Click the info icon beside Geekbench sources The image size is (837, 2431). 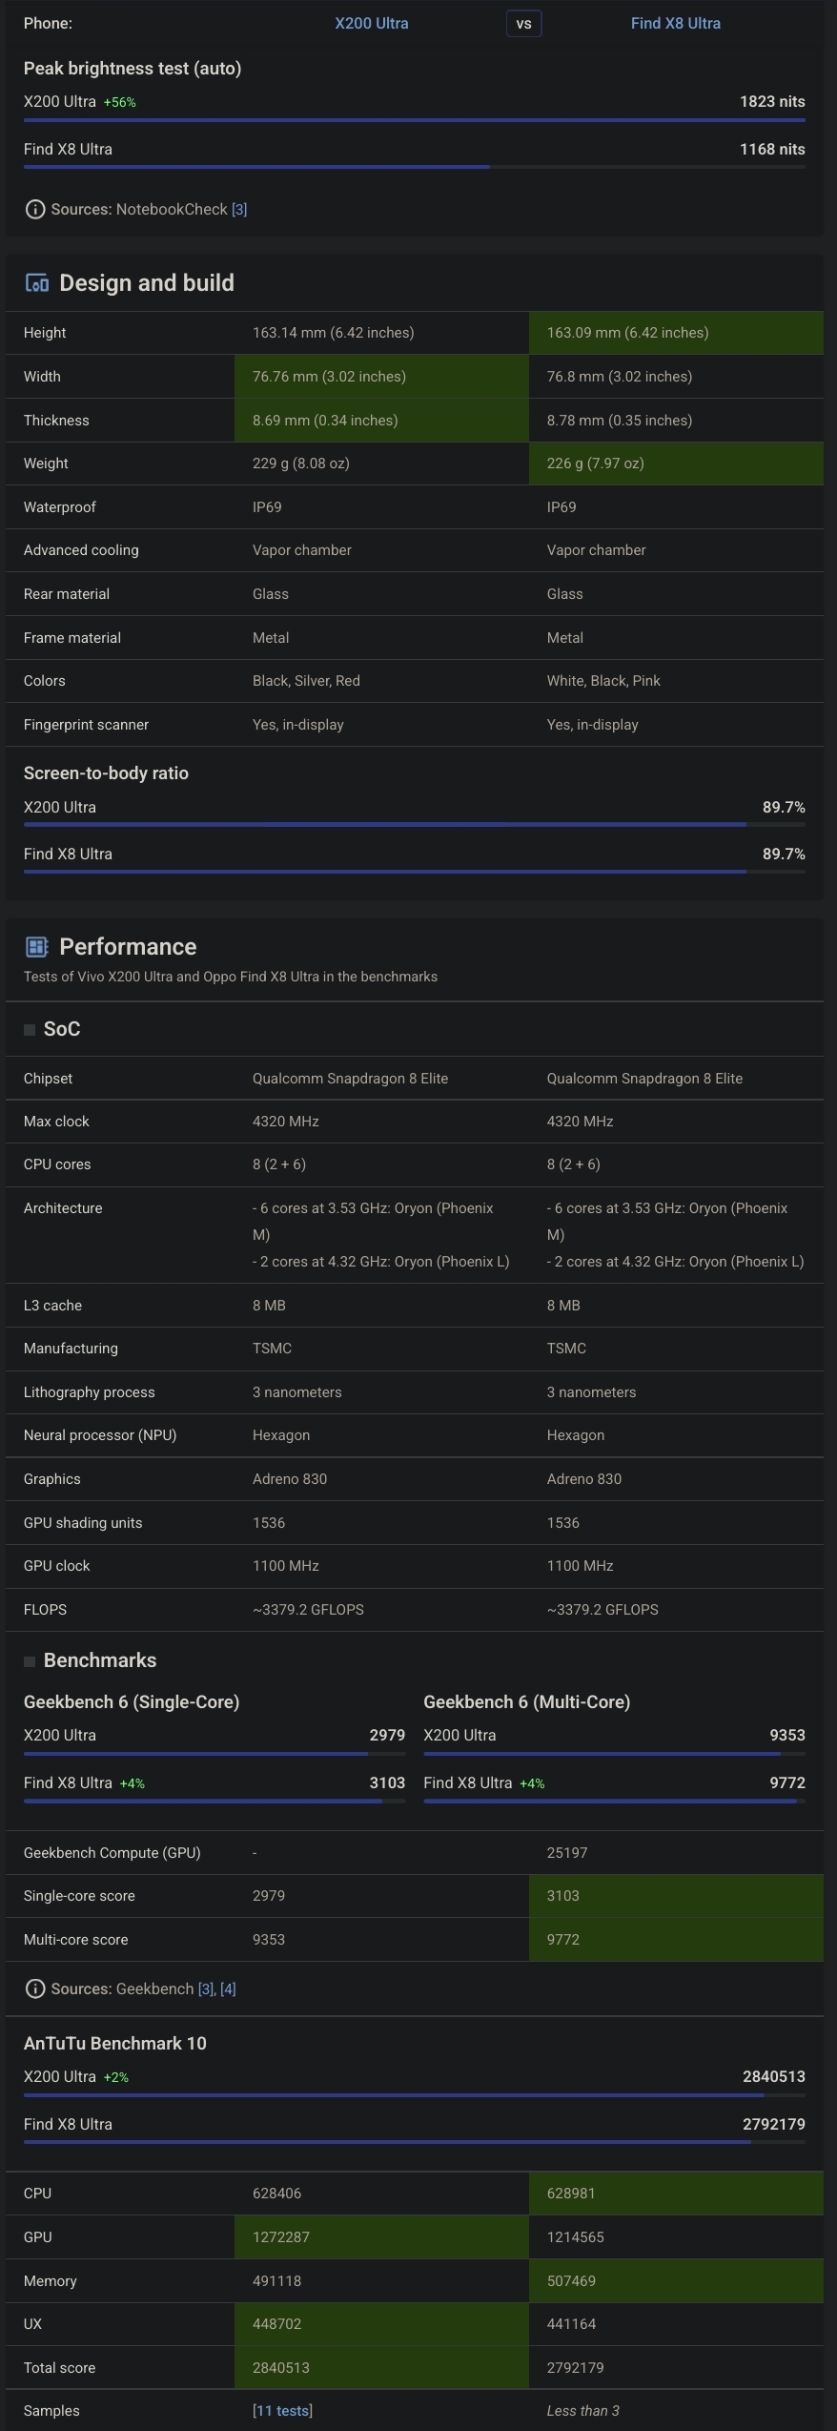coord(34,1988)
